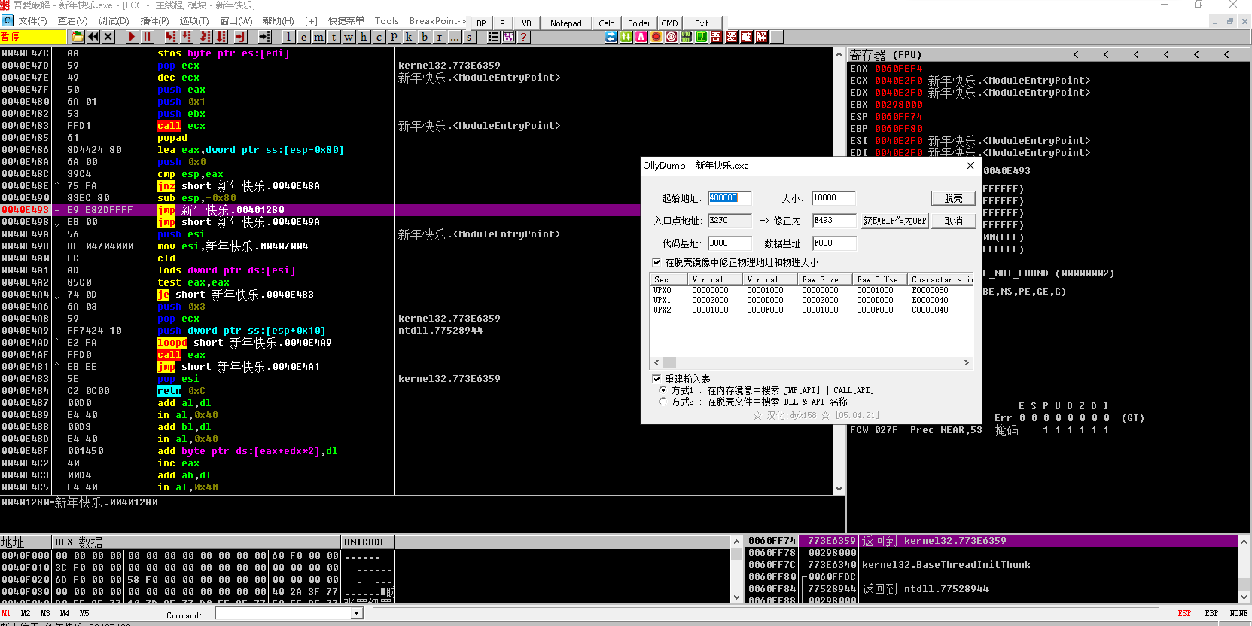Show references with the 'r' button

(439, 36)
